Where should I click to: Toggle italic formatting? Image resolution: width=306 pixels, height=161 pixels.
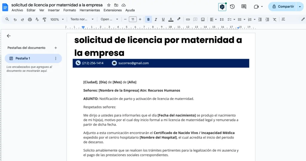pyautogui.click(x=156, y=19)
